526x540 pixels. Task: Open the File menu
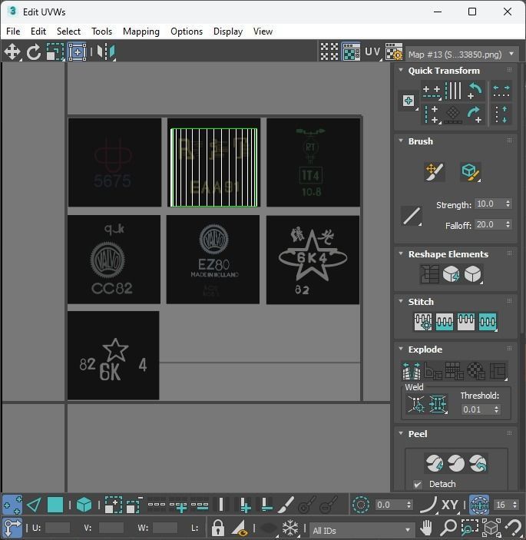(13, 31)
